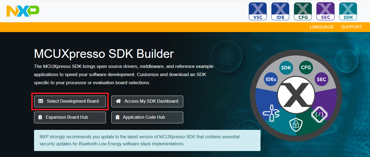Click the teal SDK circle in wheel
The height and width of the screenshot is (157, 370).
286,68
